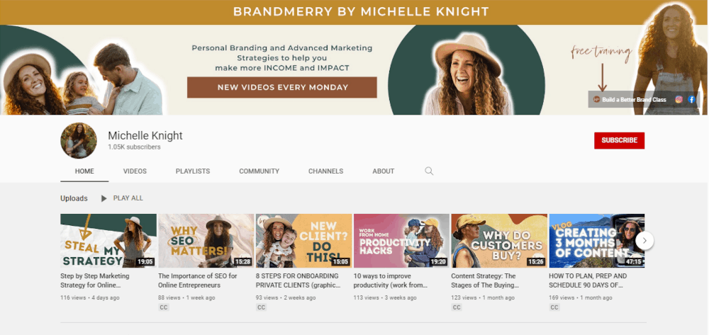Open the Playlists tab
Screen dimensions: 709x335
click(x=193, y=171)
